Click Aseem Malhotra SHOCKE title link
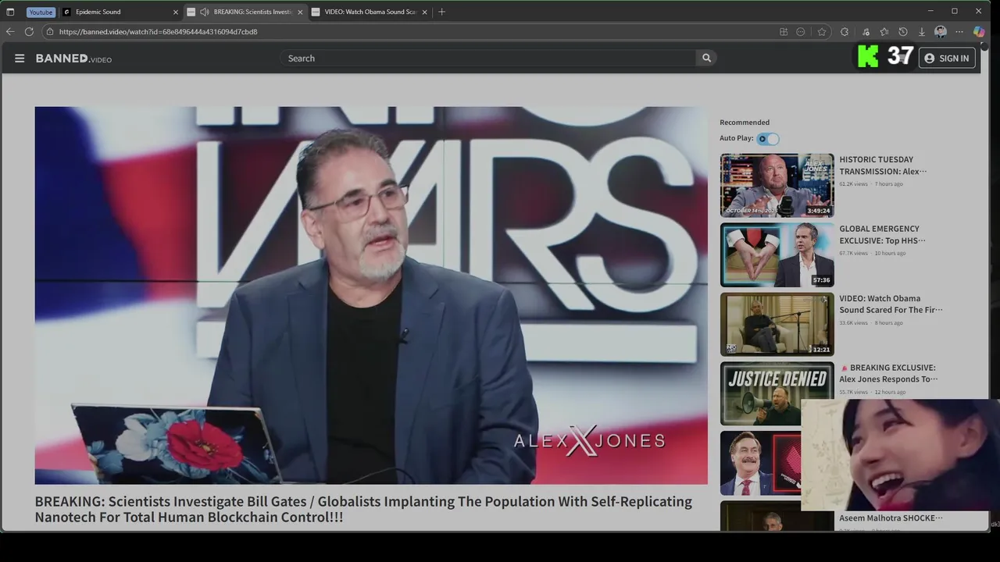Screen dimensions: 1000x562 click(891, 518)
